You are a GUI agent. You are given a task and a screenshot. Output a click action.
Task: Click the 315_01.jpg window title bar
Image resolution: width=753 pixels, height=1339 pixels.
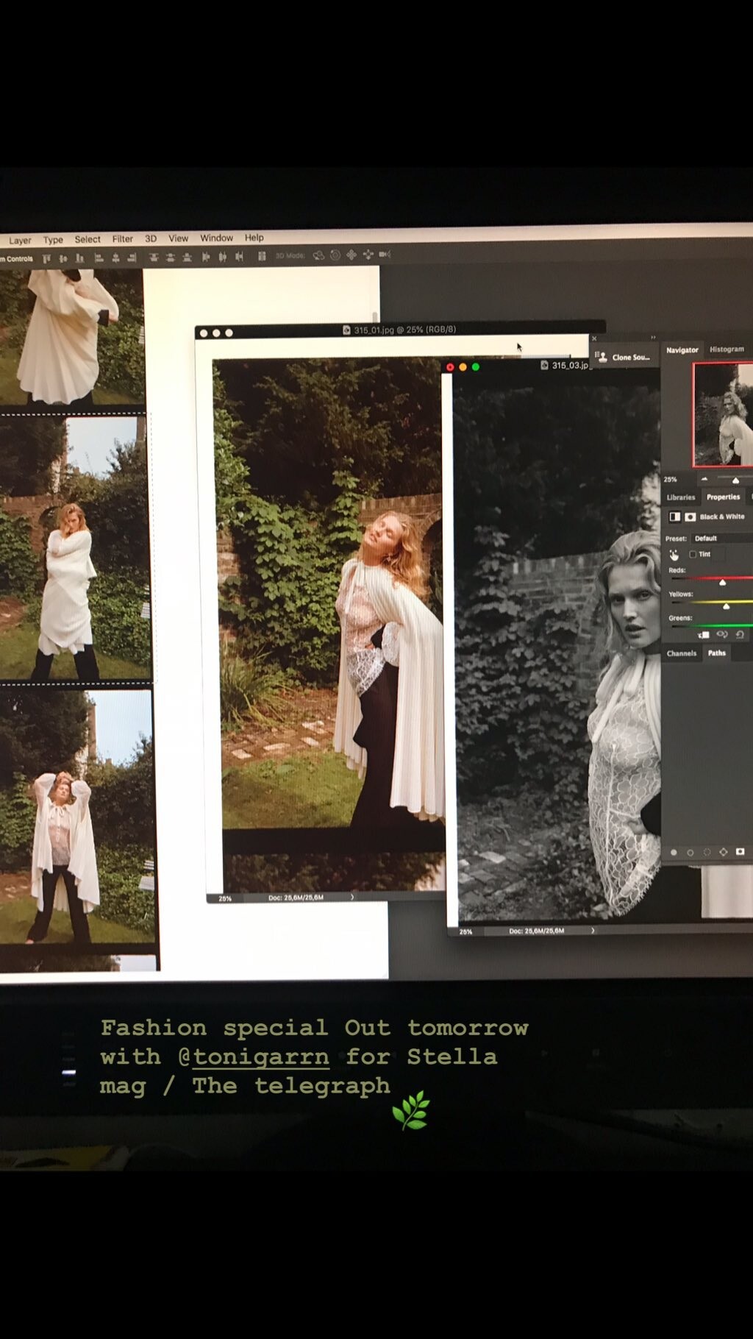(400, 330)
